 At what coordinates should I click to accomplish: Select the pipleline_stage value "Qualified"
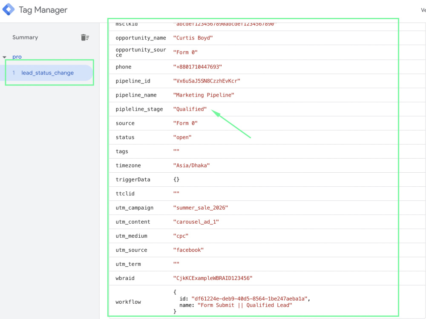click(x=190, y=109)
